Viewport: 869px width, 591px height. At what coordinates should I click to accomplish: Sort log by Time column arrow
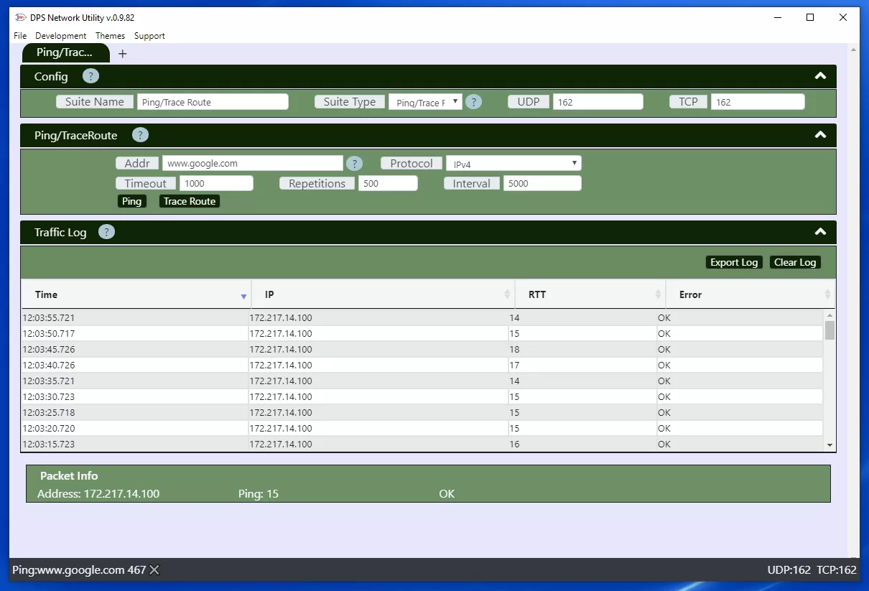[243, 296]
